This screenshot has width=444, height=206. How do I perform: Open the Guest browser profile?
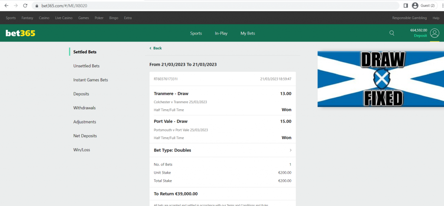pyautogui.click(x=423, y=6)
